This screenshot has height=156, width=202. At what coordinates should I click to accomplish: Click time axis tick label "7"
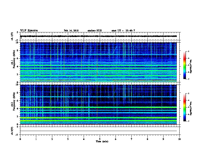(132, 139)
